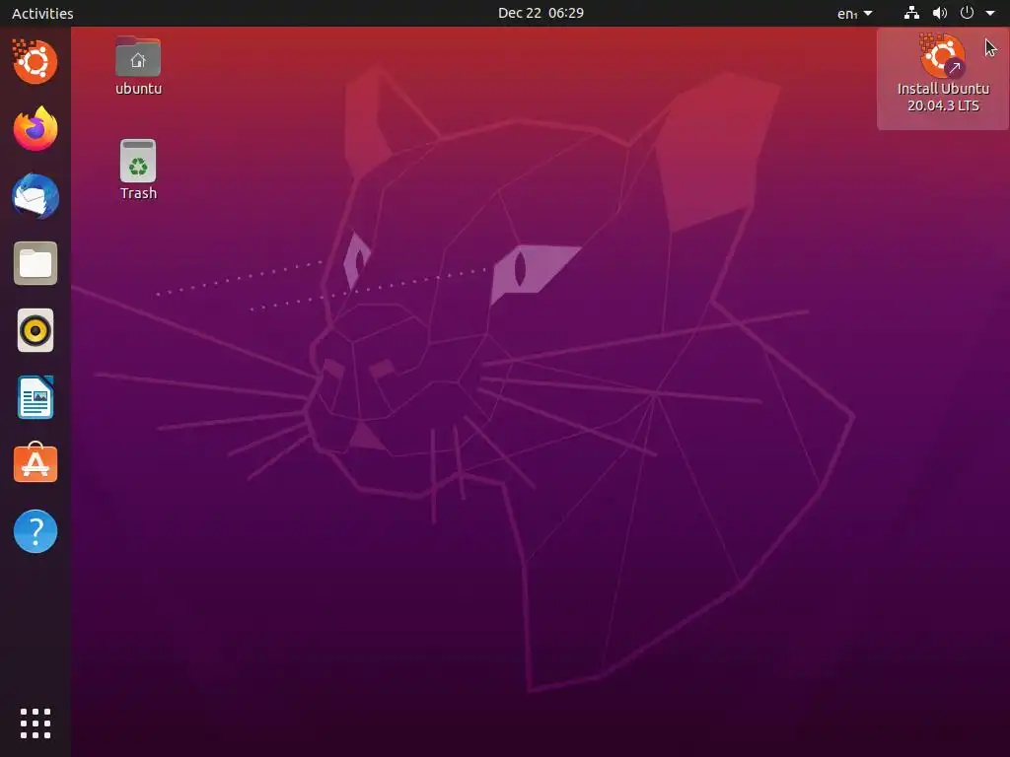Open LibreOffice Writer from dock
This screenshot has width=1010, height=757.
point(36,397)
